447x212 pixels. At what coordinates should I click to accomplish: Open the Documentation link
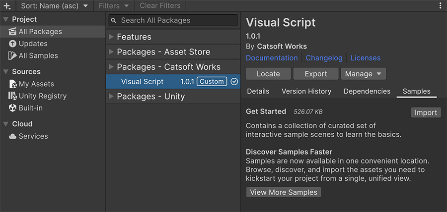click(x=272, y=58)
